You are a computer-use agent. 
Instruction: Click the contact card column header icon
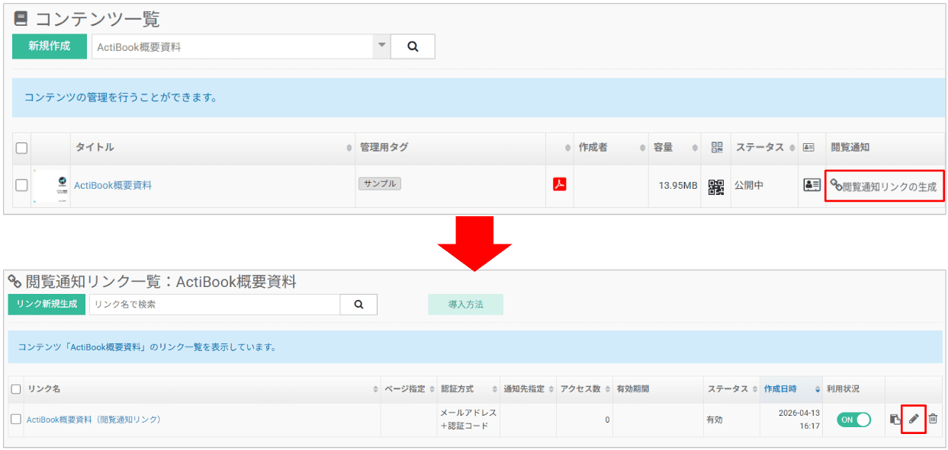click(808, 148)
